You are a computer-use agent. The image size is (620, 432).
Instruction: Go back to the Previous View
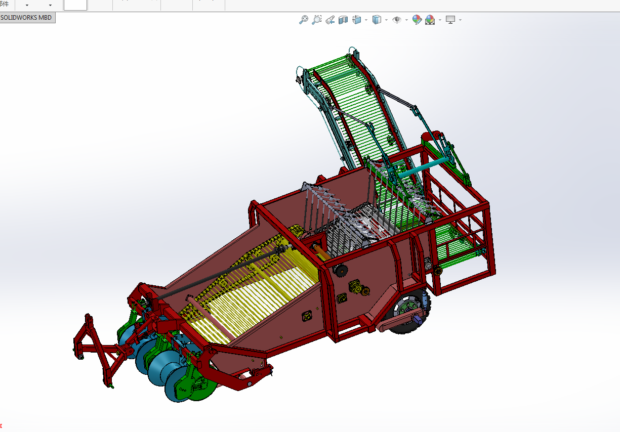tap(329, 20)
